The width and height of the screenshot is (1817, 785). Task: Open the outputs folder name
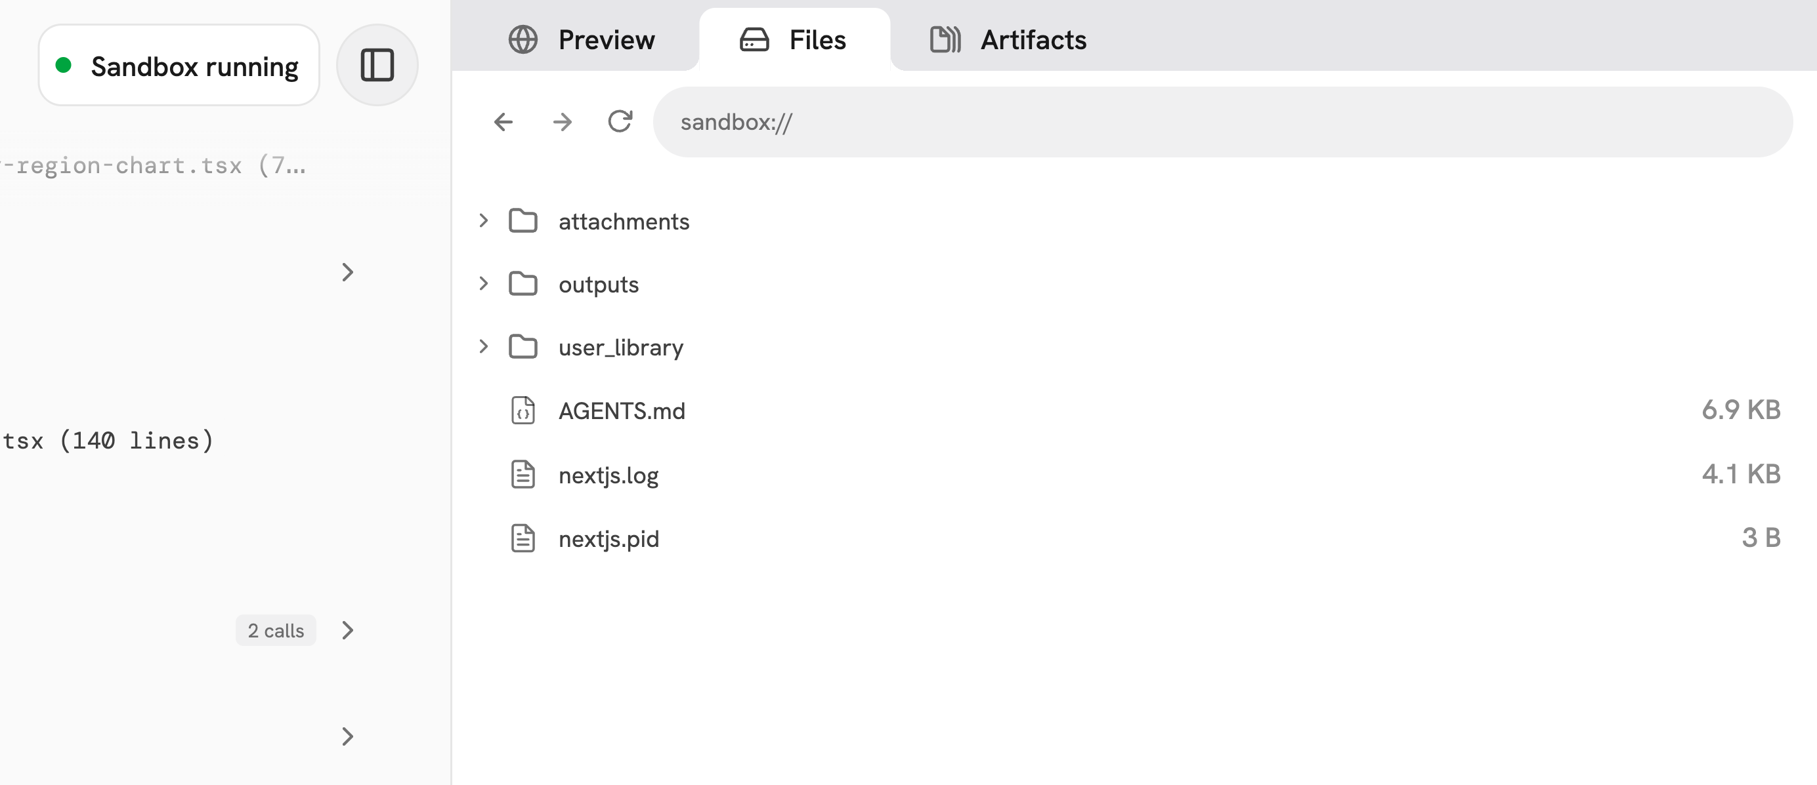(x=598, y=285)
